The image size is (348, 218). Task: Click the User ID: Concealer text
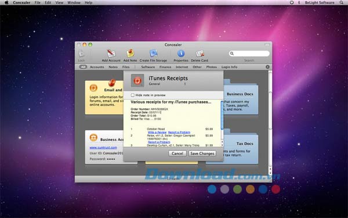point(106,153)
